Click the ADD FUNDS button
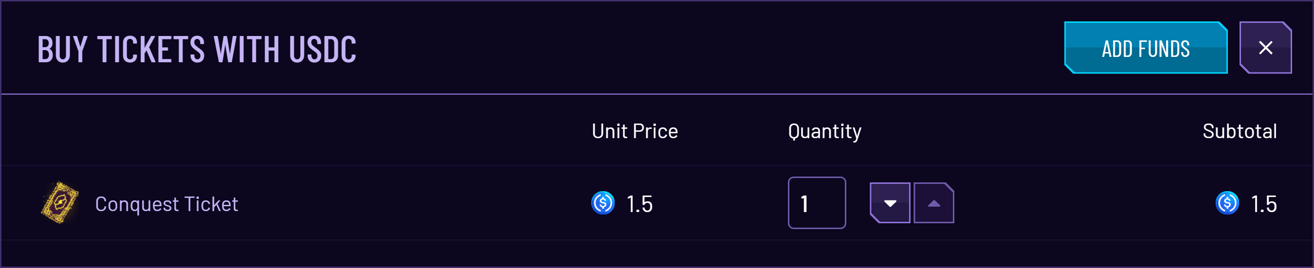This screenshot has height=268, width=1314. 1146,48
